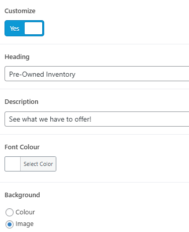Open the Font Colour white swatch

pos(13,164)
